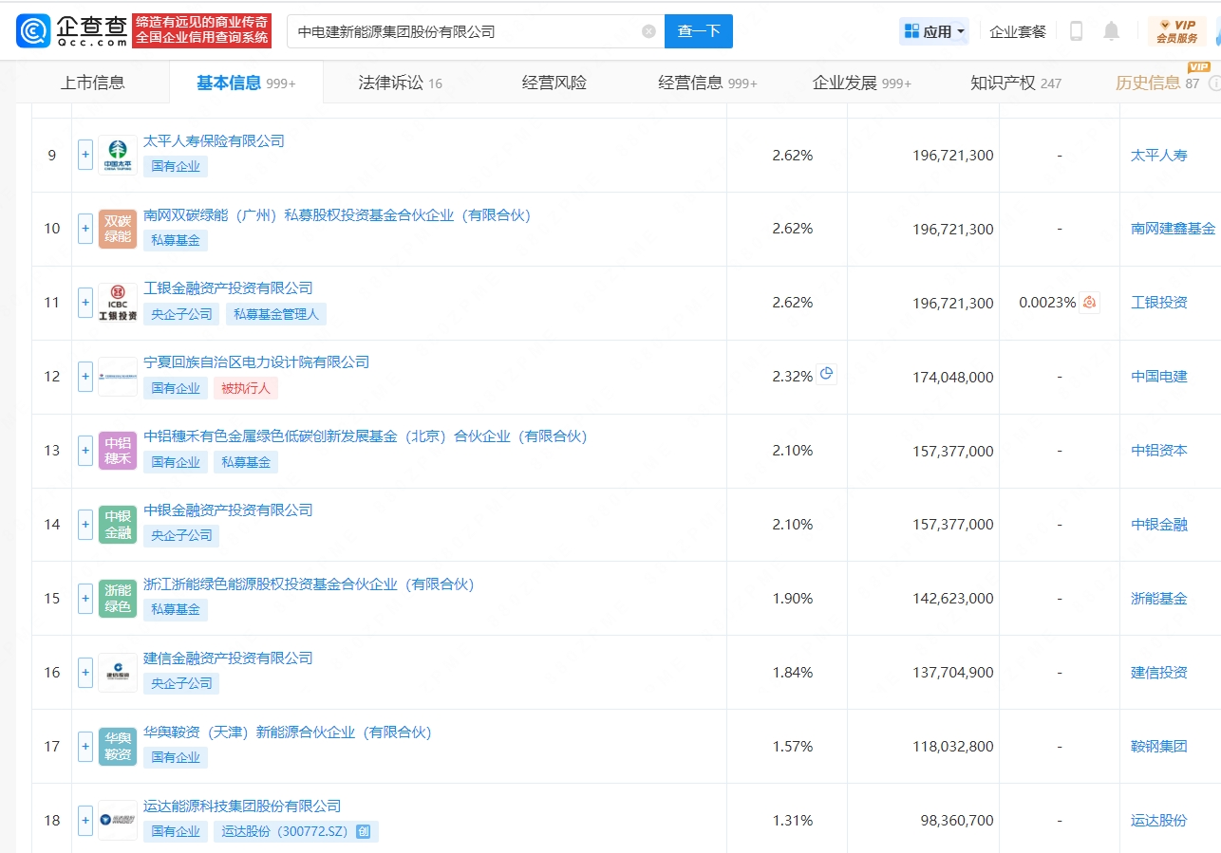The height and width of the screenshot is (853, 1221).
Task: Click the 中银金融 logo tile
Action: coord(117,525)
